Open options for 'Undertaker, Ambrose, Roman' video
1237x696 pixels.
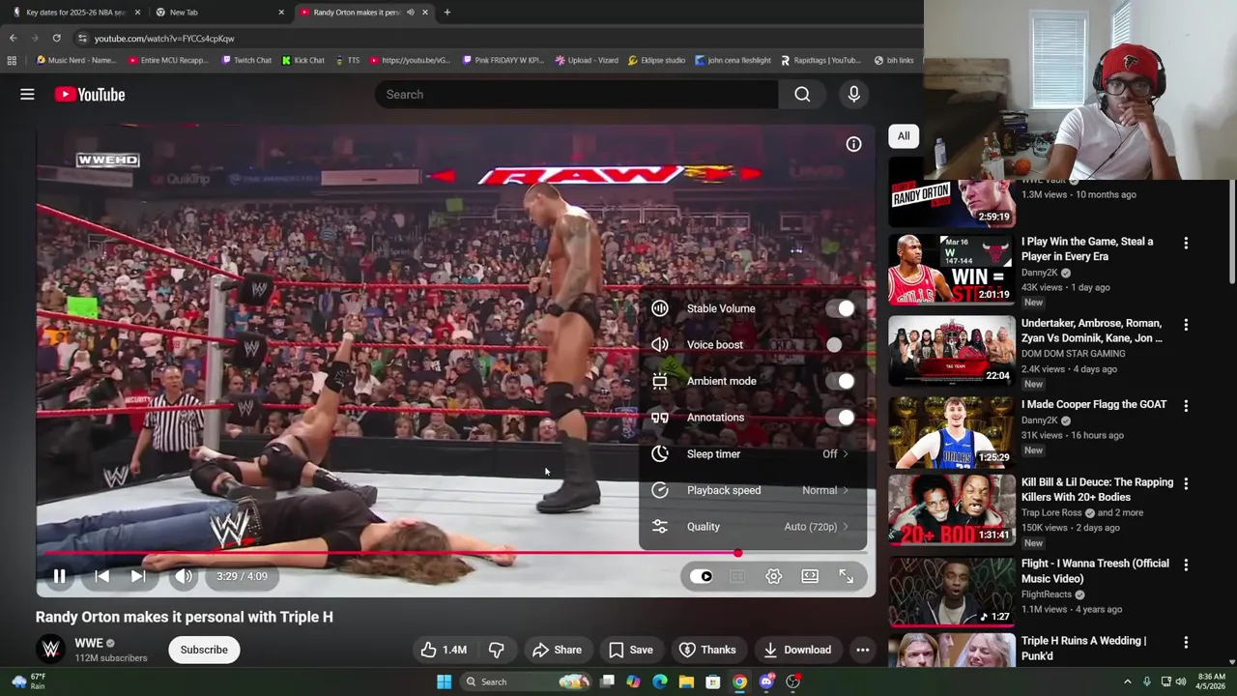[1186, 325]
